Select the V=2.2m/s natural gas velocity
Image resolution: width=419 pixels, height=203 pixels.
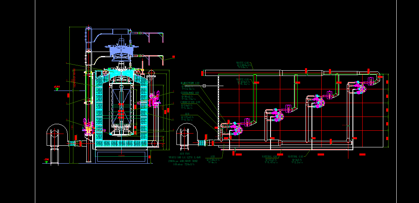point(297,162)
